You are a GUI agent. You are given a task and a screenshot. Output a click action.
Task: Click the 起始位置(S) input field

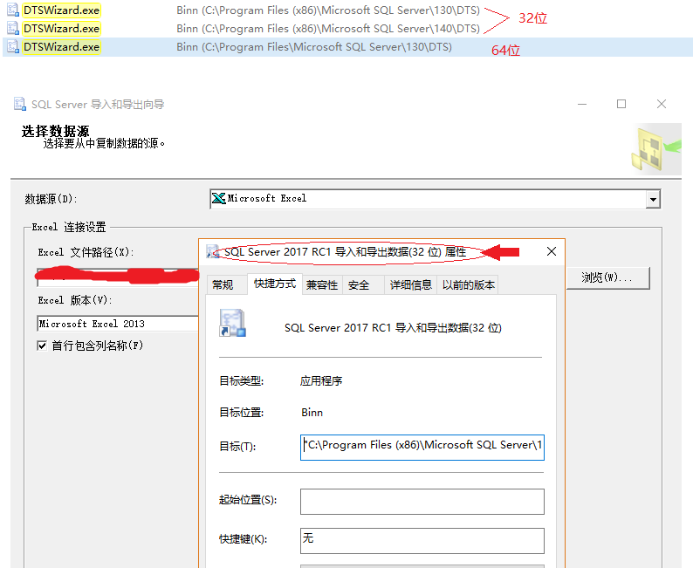422,502
